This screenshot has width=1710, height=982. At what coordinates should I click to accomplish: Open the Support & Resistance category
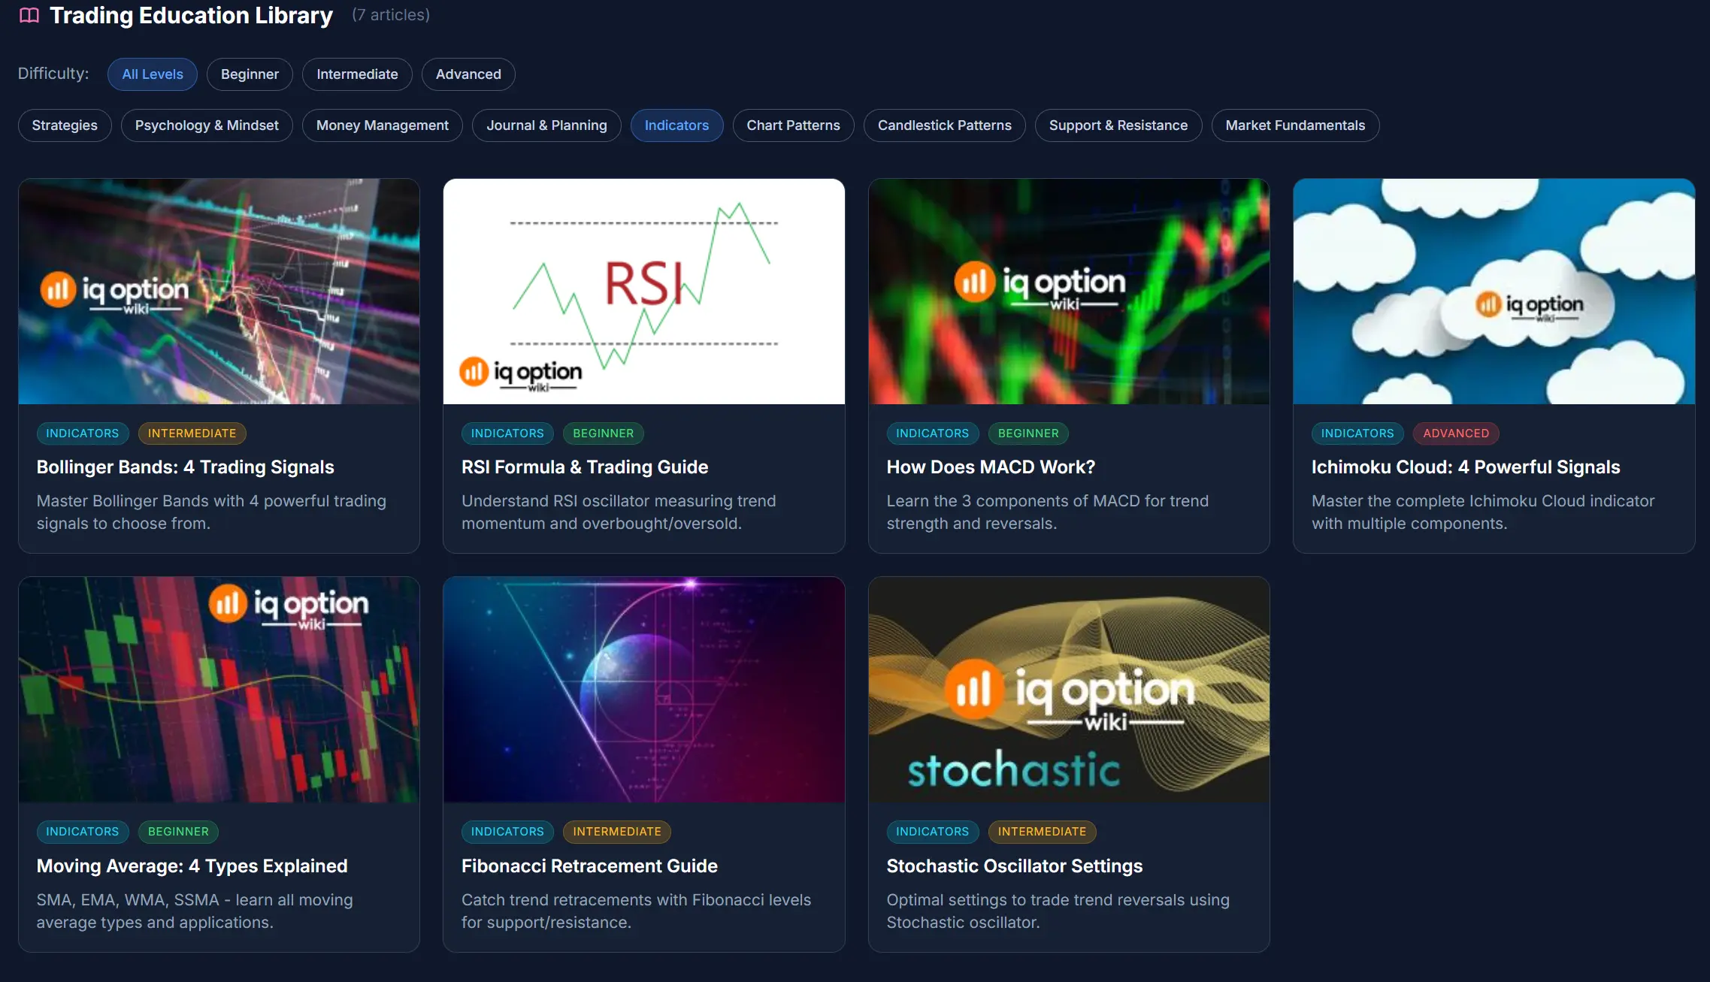(1118, 125)
